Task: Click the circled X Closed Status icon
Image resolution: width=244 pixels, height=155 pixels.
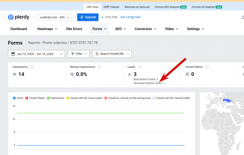Action: tap(187, 74)
